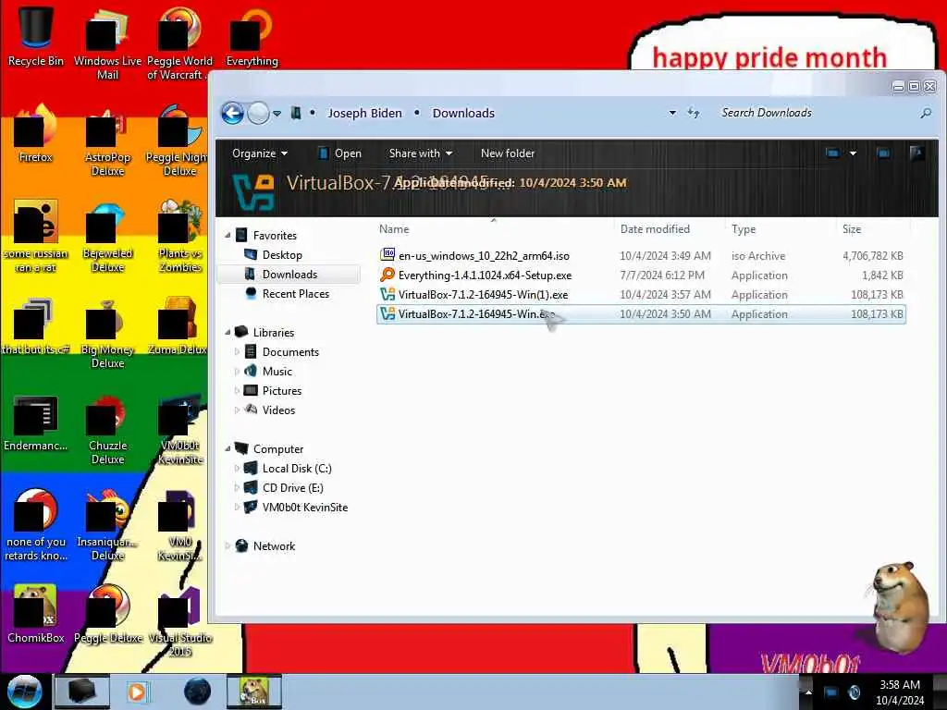The height and width of the screenshot is (710, 947).
Task: Sort files by Size column header
Action: pyautogui.click(x=873, y=229)
